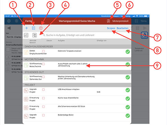
Task: Tap the plus icon to add entry
Action: pos(26,28)
